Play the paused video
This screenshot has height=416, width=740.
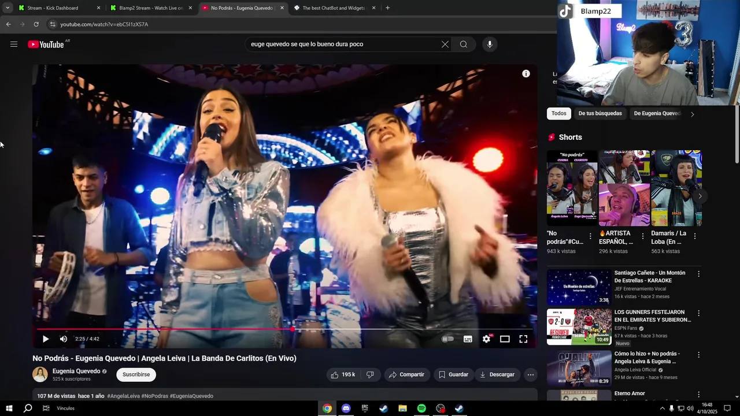pyautogui.click(x=46, y=339)
